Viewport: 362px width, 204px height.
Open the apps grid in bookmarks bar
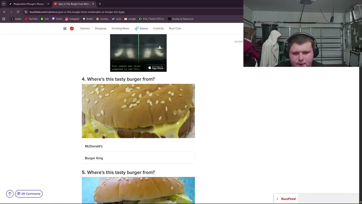[x=4, y=19]
